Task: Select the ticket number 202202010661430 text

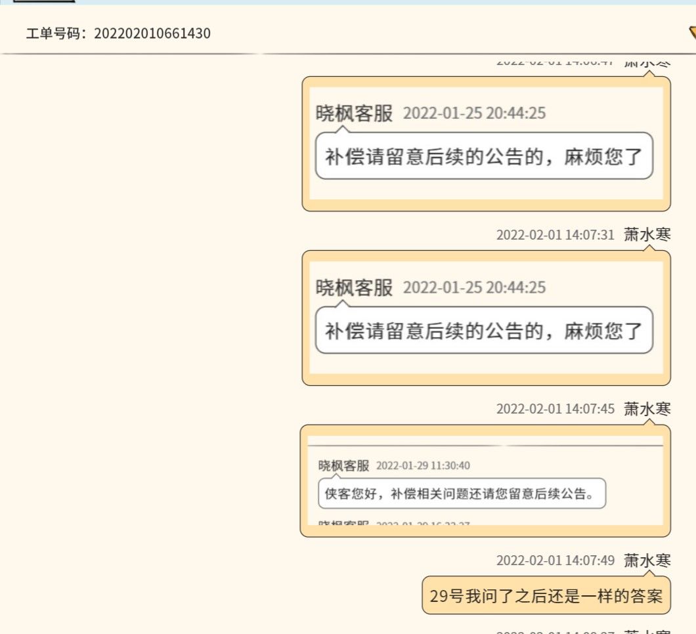Action: click(x=152, y=33)
